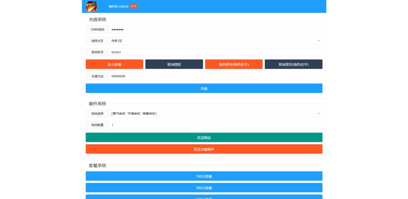This screenshot has height=199, width=408.
Task: Click the 套餐系统 section heading
Action: point(97,166)
